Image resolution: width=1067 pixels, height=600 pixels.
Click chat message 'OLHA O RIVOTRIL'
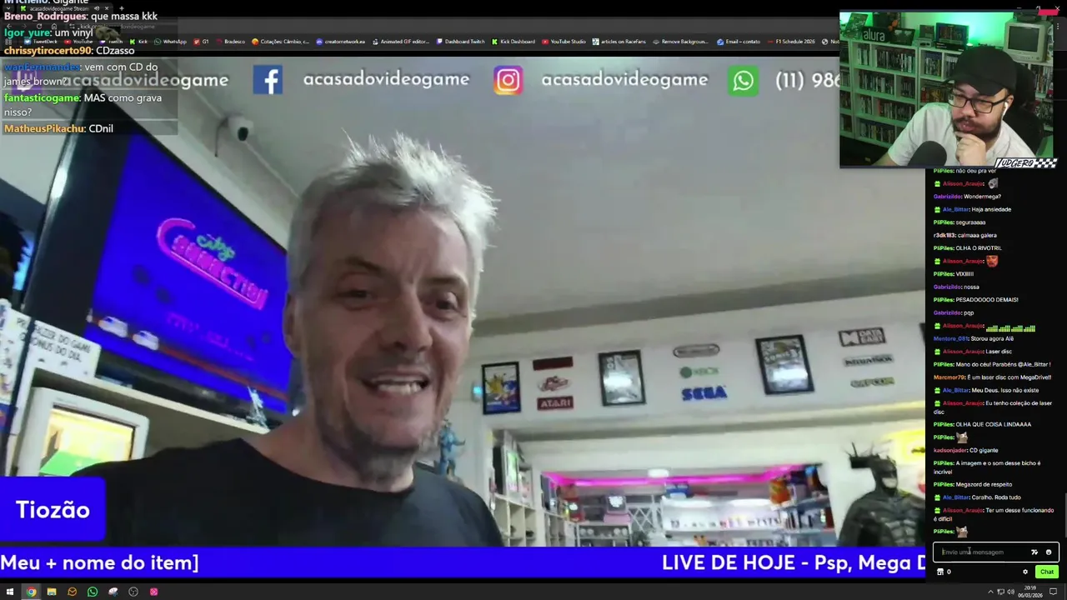tap(979, 248)
